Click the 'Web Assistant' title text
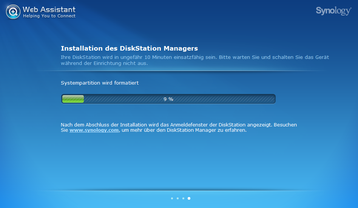The image size is (358, 208). (x=49, y=9)
